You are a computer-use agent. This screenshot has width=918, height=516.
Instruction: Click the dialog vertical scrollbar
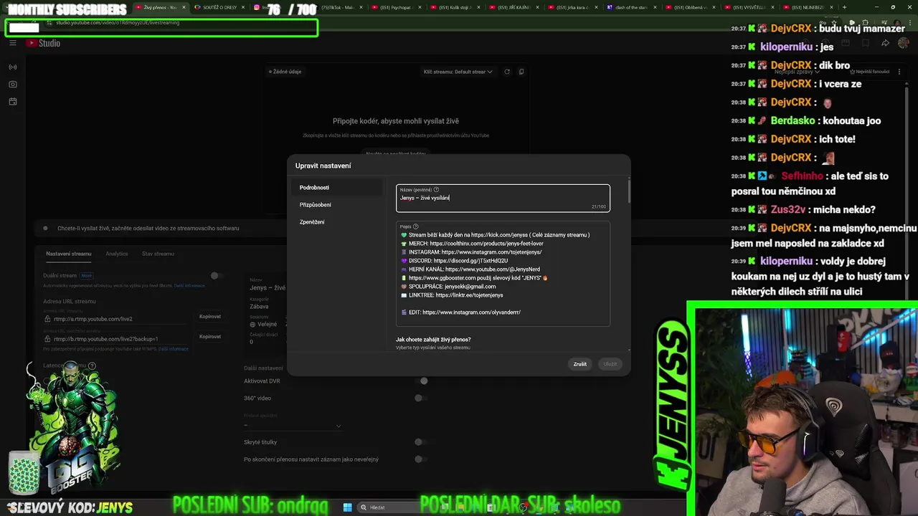[x=629, y=191]
